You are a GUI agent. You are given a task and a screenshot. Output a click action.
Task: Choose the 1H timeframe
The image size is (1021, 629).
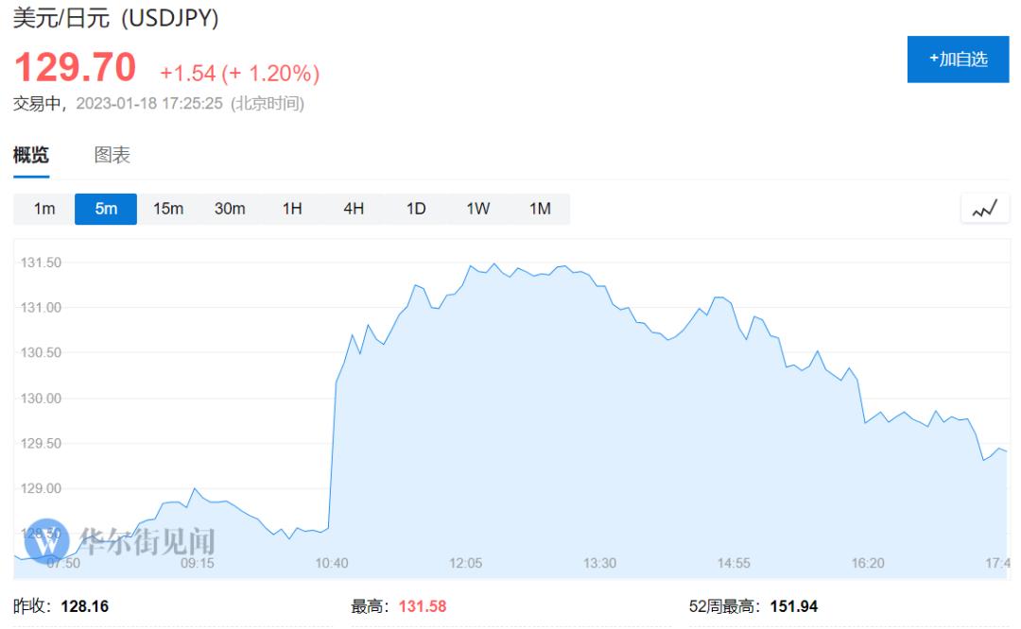click(292, 209)
